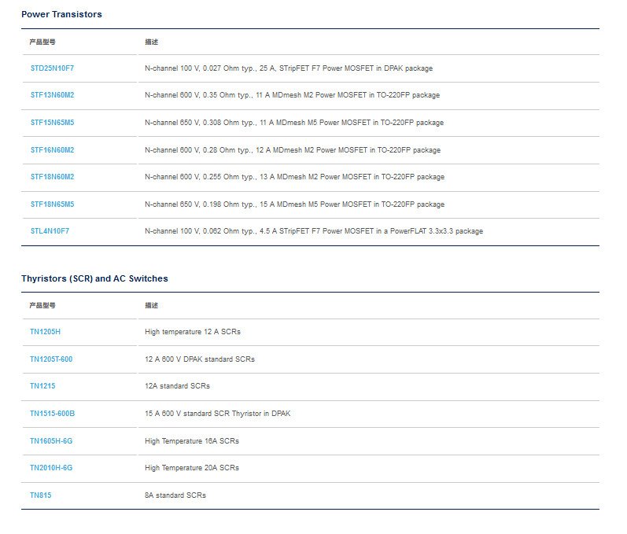This screenshot has width=627, height=534.
Task: Open the TN2010H-6G link
Action: (x=51, y=468)
